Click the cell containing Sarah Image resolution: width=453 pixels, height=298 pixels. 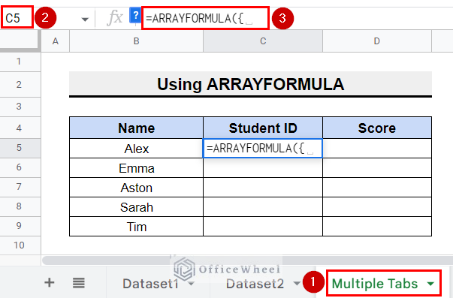tap(137, 206)
